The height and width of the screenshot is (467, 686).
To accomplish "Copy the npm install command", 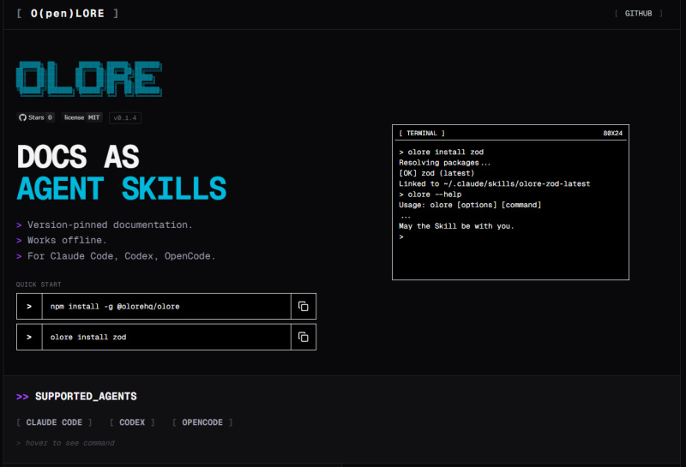I will pos(303,306).
